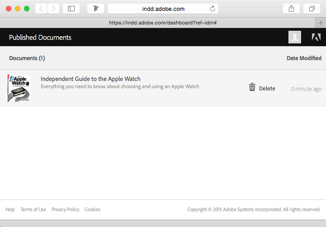
Task: Reload the page with refresh icon
Action: coord(213,9)
